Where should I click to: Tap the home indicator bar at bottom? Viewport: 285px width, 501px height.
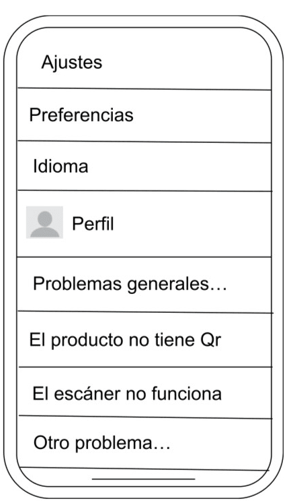click(x=143, y=479)
